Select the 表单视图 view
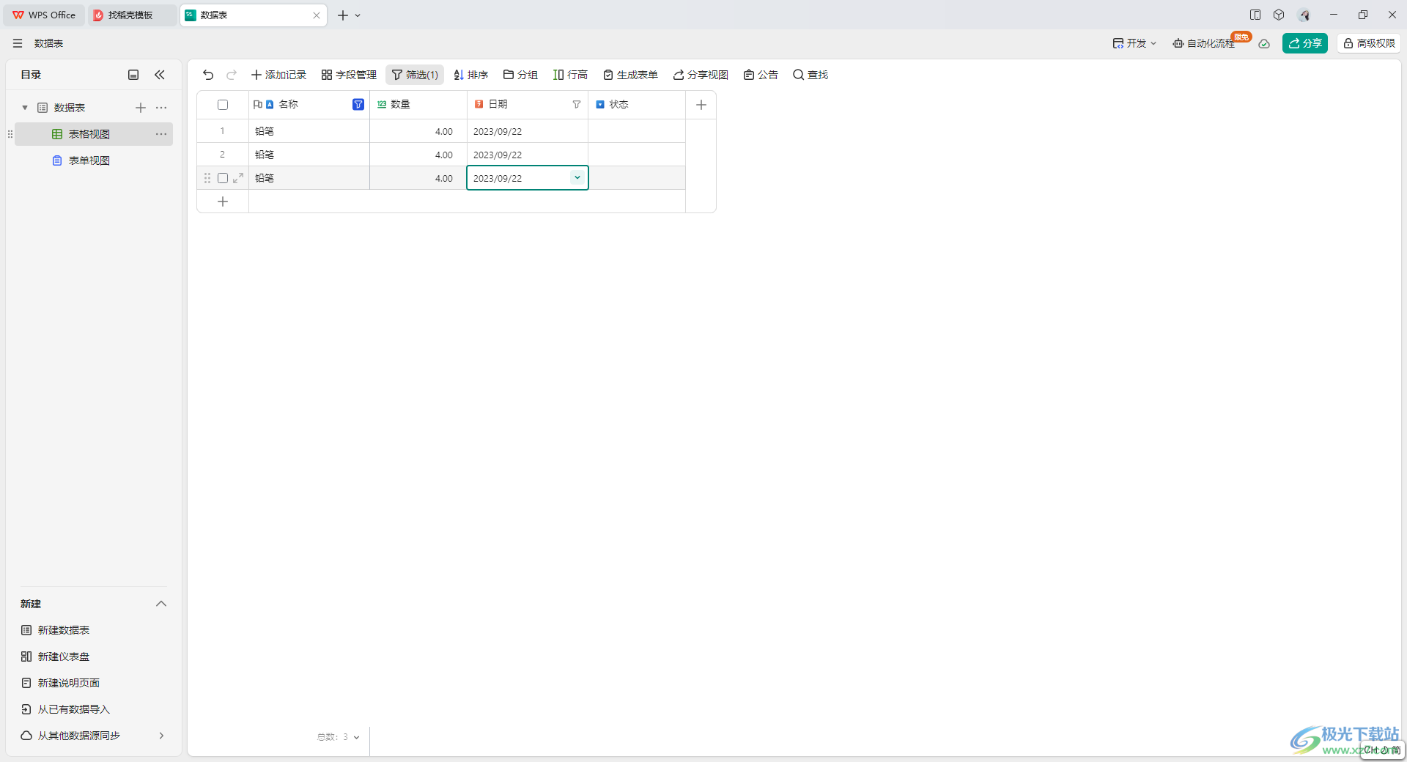 point(94,160)
